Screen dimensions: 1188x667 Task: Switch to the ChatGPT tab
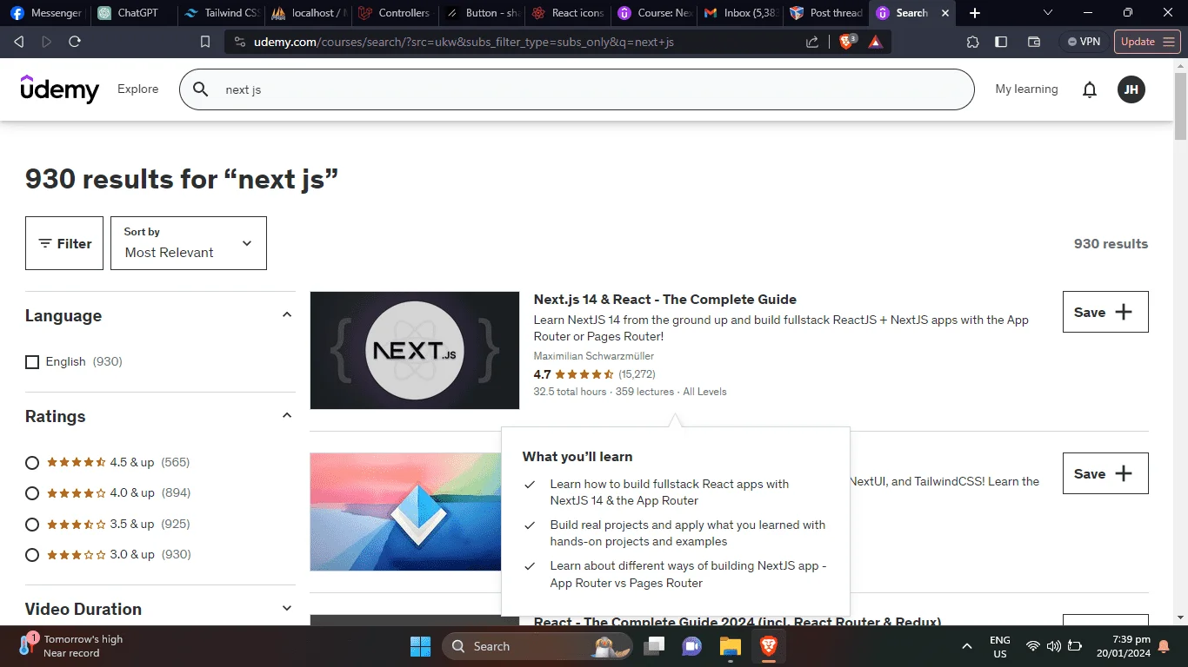point(132,13)
